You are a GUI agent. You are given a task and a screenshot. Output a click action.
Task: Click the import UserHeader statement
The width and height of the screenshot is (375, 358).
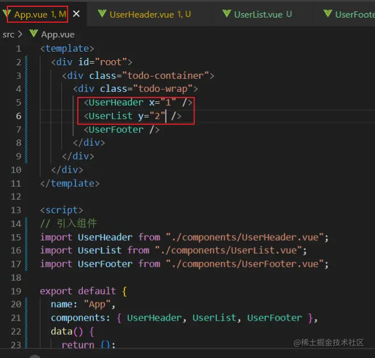pyautogui.click(x=184, y=237)
